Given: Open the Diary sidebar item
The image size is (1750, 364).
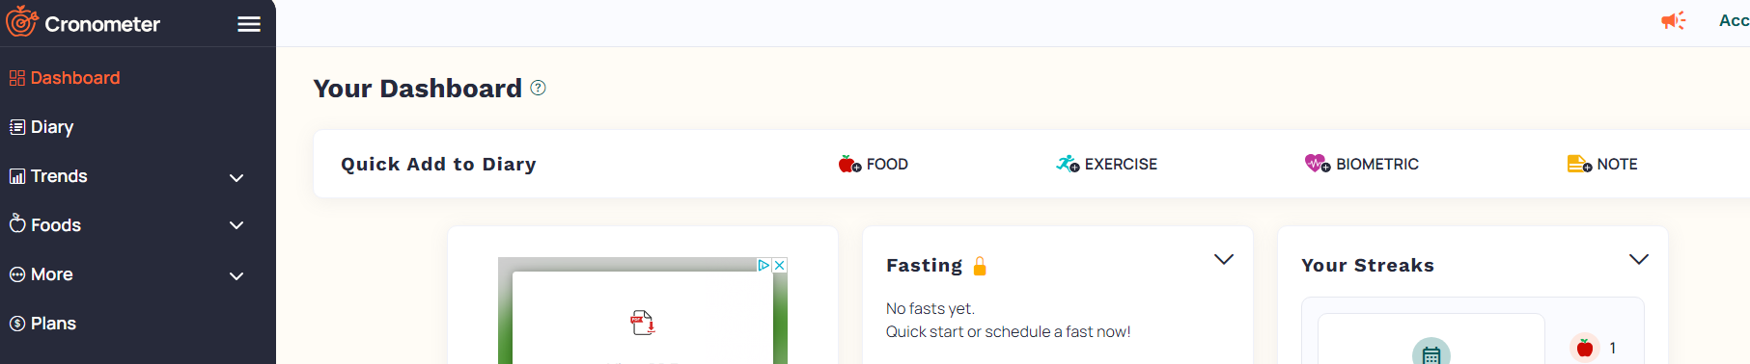Looking at the screenshot, I should pyautogui.click(x=42, y=127).
